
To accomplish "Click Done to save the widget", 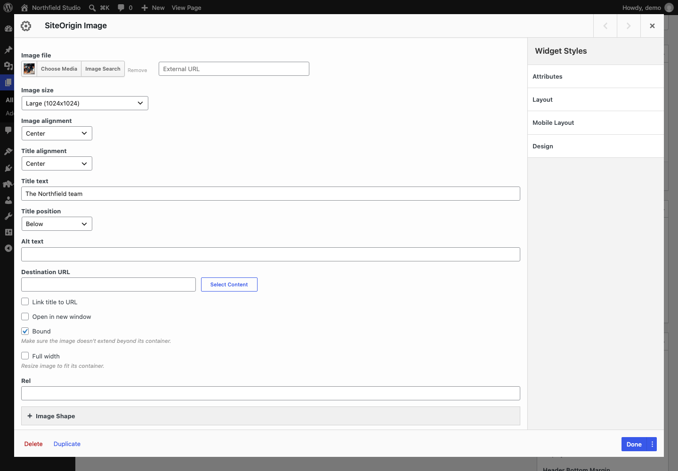I will (634, 444).
